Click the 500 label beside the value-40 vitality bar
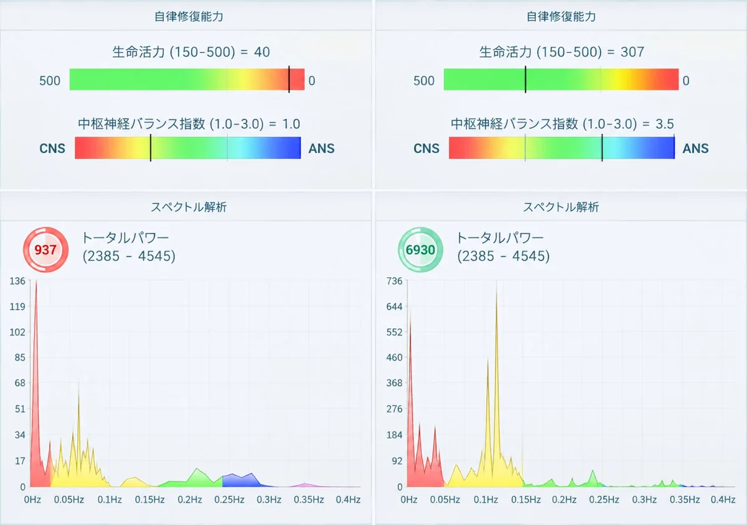Screen dimensions: 747x525 (x=50, y=80)
